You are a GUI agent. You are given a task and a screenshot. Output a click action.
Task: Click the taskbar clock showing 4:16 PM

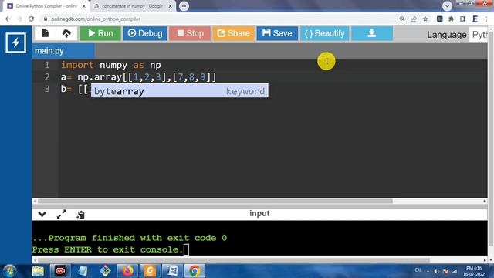tap(473, 271)
